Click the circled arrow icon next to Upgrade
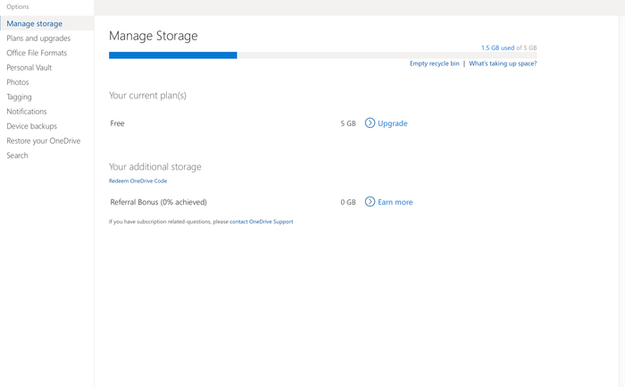 pyautogui.click(x=370, y=122)
